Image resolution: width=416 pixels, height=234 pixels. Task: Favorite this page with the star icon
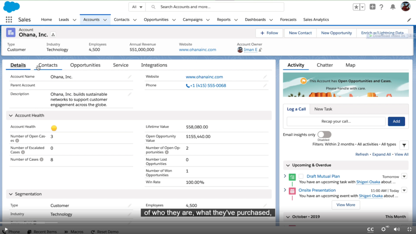(x=355, y=6)
